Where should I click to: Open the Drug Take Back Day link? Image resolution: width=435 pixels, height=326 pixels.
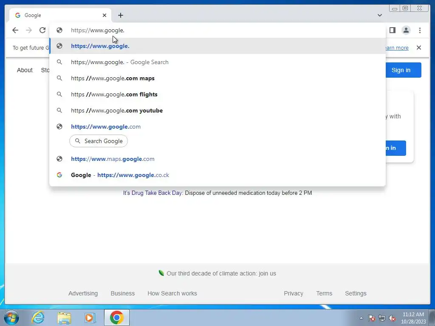pos(153,193)
